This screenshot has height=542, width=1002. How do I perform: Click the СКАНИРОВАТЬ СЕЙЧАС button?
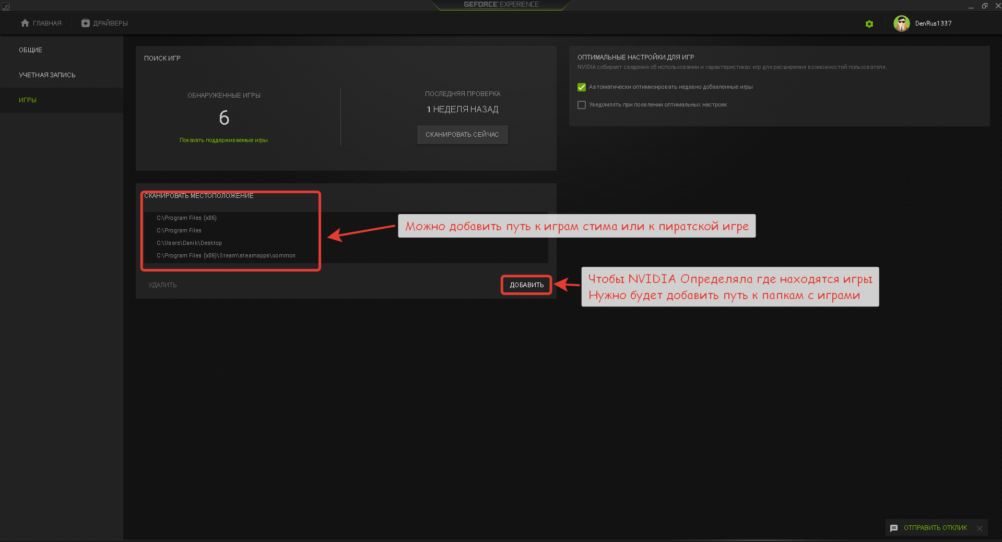tap(462, 135)
